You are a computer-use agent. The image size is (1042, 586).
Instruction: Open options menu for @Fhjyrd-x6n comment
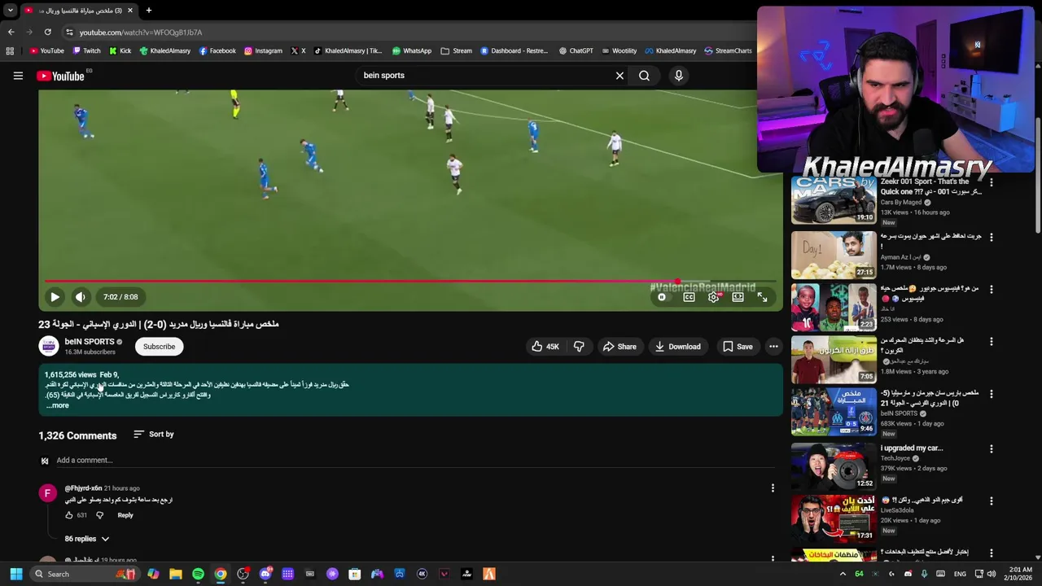coord(773,488)
